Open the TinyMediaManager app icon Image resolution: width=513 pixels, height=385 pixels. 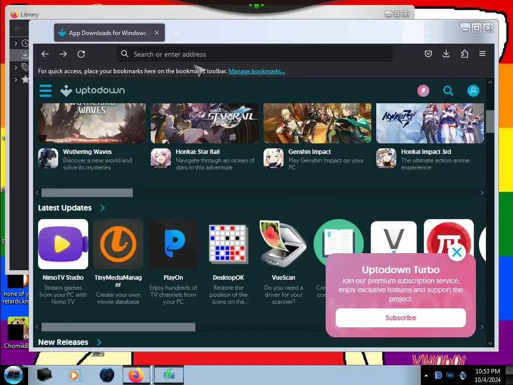point(118,244)
